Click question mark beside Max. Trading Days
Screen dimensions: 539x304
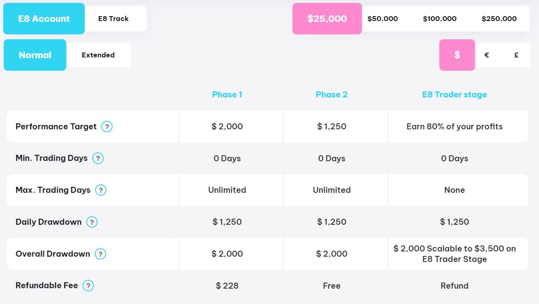coord(101,190)
